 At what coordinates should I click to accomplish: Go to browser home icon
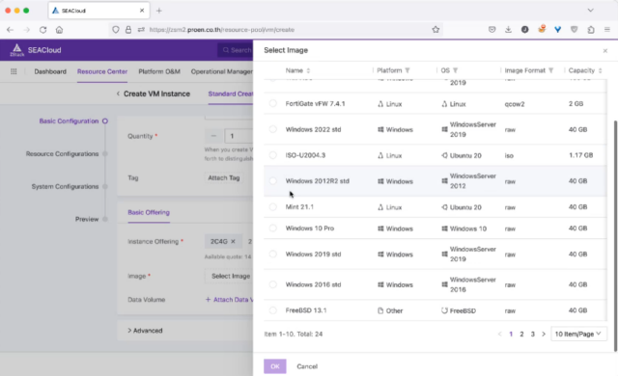tap(59, 30)
